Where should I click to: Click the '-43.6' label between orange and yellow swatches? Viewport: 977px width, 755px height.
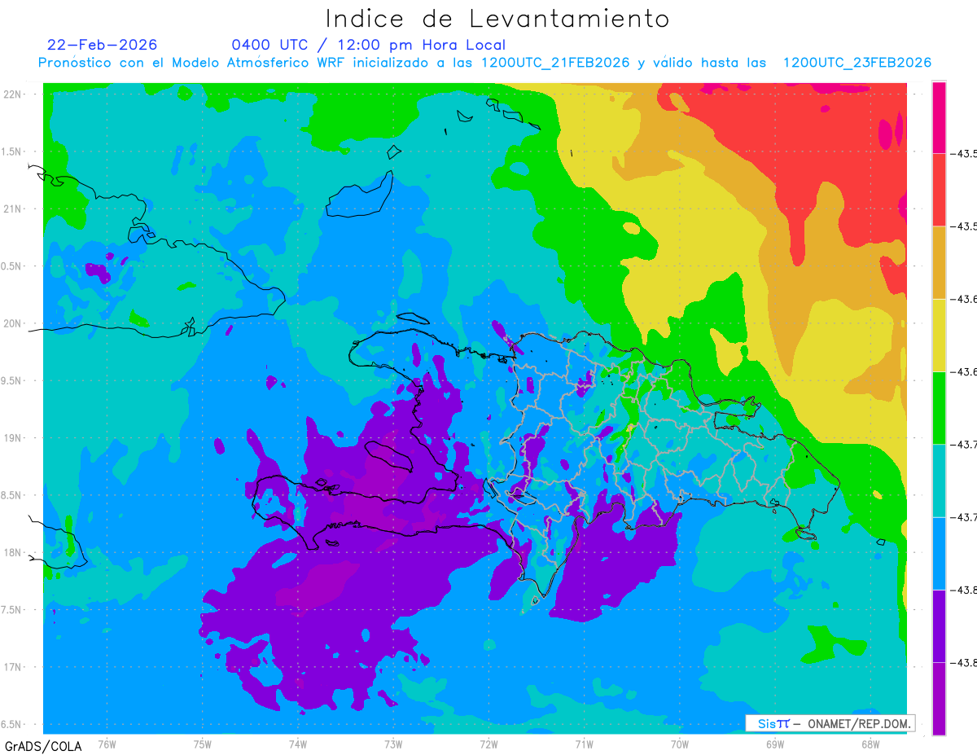[964, 299]
